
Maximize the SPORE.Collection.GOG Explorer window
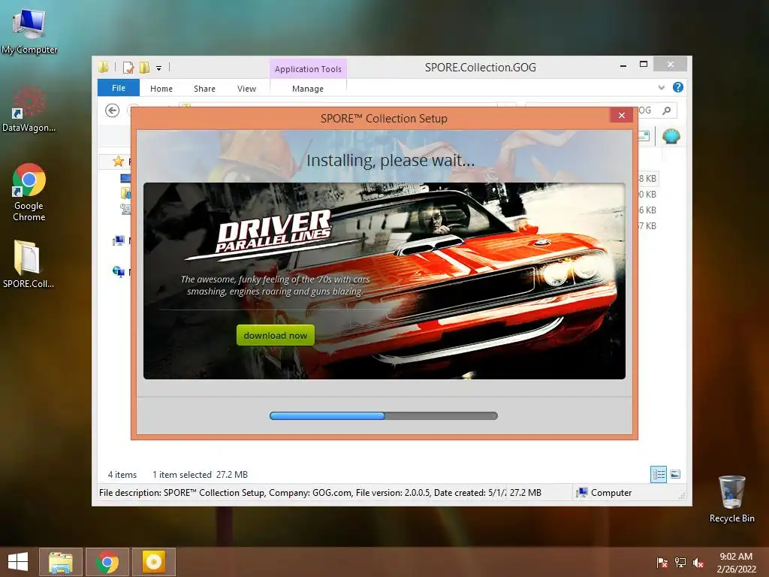644,65
